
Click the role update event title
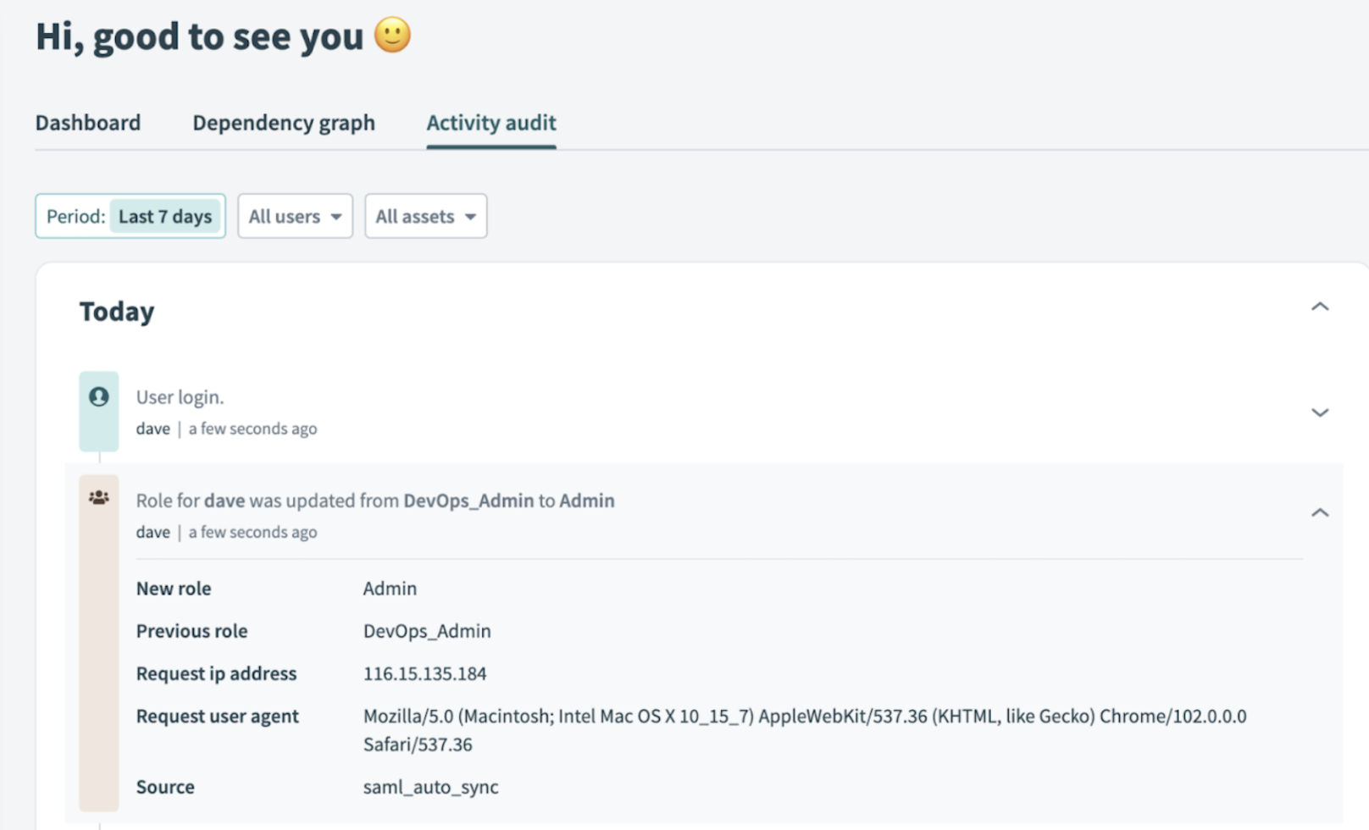pos(375,501)
